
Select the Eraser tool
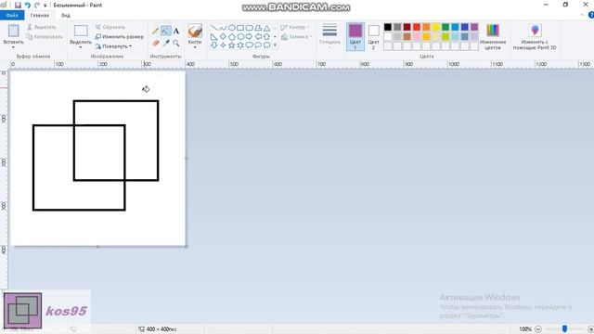pos(156,44)
